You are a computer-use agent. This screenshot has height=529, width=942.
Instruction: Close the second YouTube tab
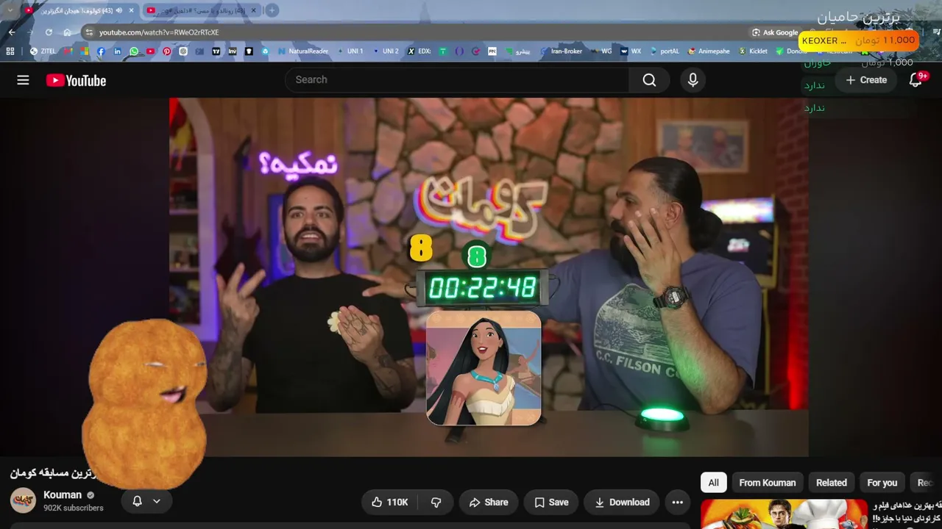click(252, 10)
